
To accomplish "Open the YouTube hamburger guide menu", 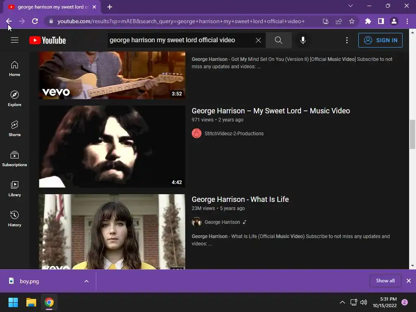I will coord(15,40).
